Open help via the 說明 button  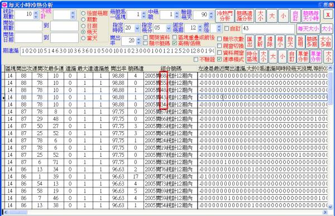[300, 42]
